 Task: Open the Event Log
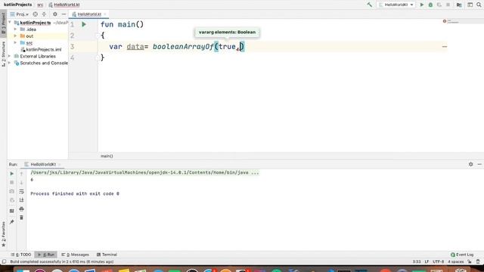462,255
